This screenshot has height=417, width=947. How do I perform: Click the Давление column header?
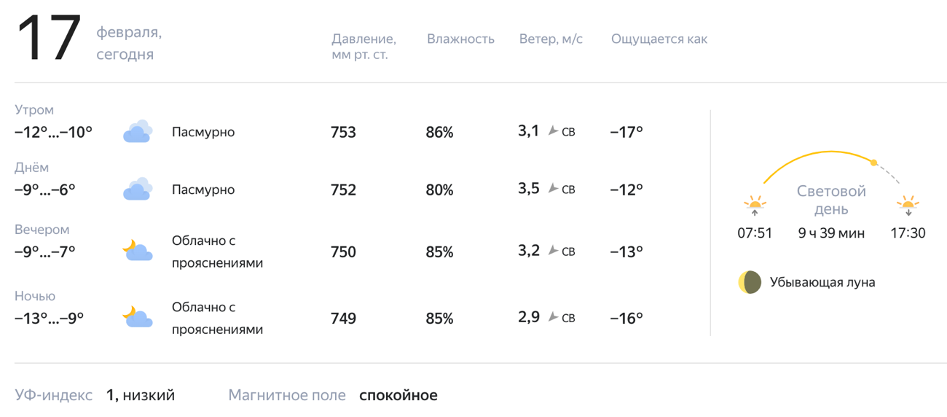pyautogui.click(x=364, y=47)
